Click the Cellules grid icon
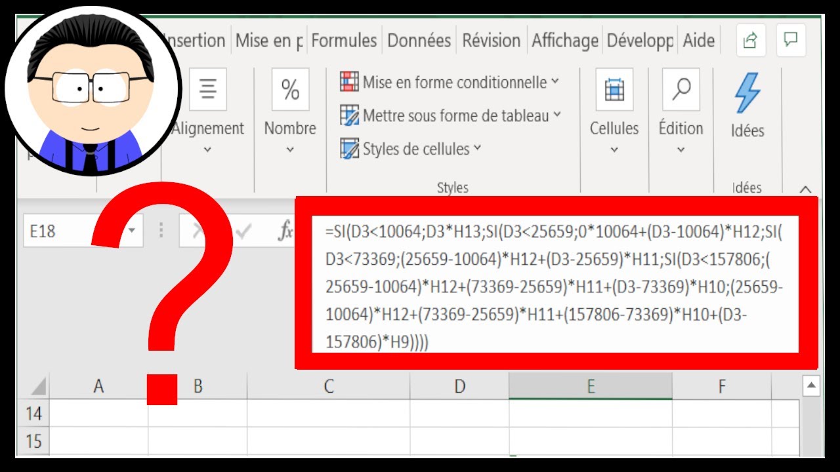Viewport: 840px width, 472px height. click(x=614, y=89)
